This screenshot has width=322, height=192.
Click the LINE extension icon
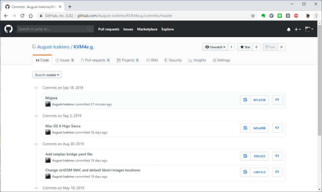(280, 16)
